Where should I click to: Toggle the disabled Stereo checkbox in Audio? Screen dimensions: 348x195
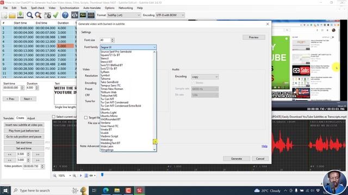193,83
